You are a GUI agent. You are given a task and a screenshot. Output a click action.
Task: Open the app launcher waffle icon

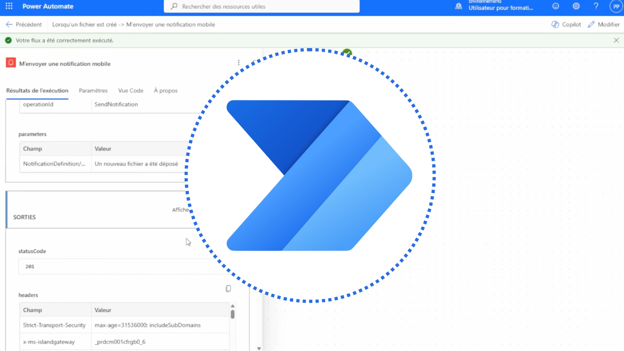point(9,6)
